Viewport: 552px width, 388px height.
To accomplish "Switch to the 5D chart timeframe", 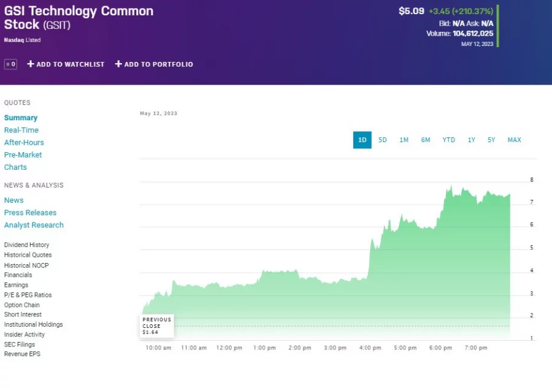I will tap(383, 140).
